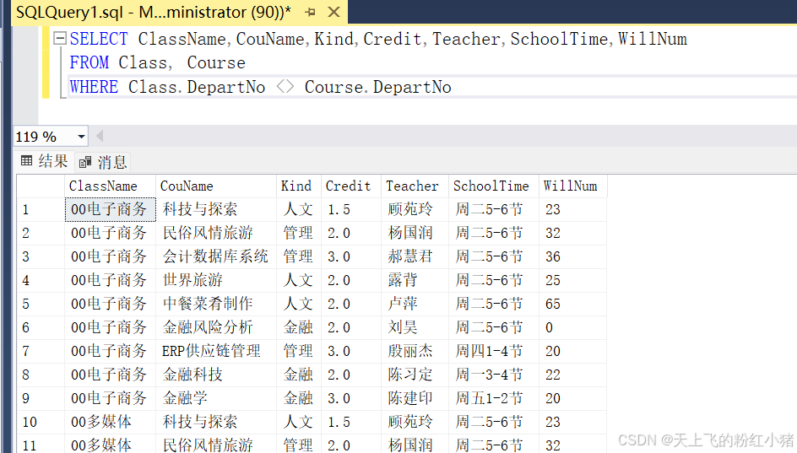This screenshot has width=797, height=453.
Task: Select cell 民俗风情旅游 in row 2
Action: [216, 234]
